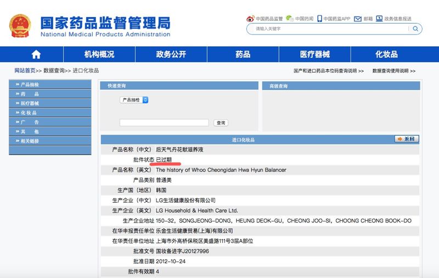This screenshot has width=439, height=278.
Task: Open the 产品抽检 quick query dropdown
Action: [x=134, y=100]
